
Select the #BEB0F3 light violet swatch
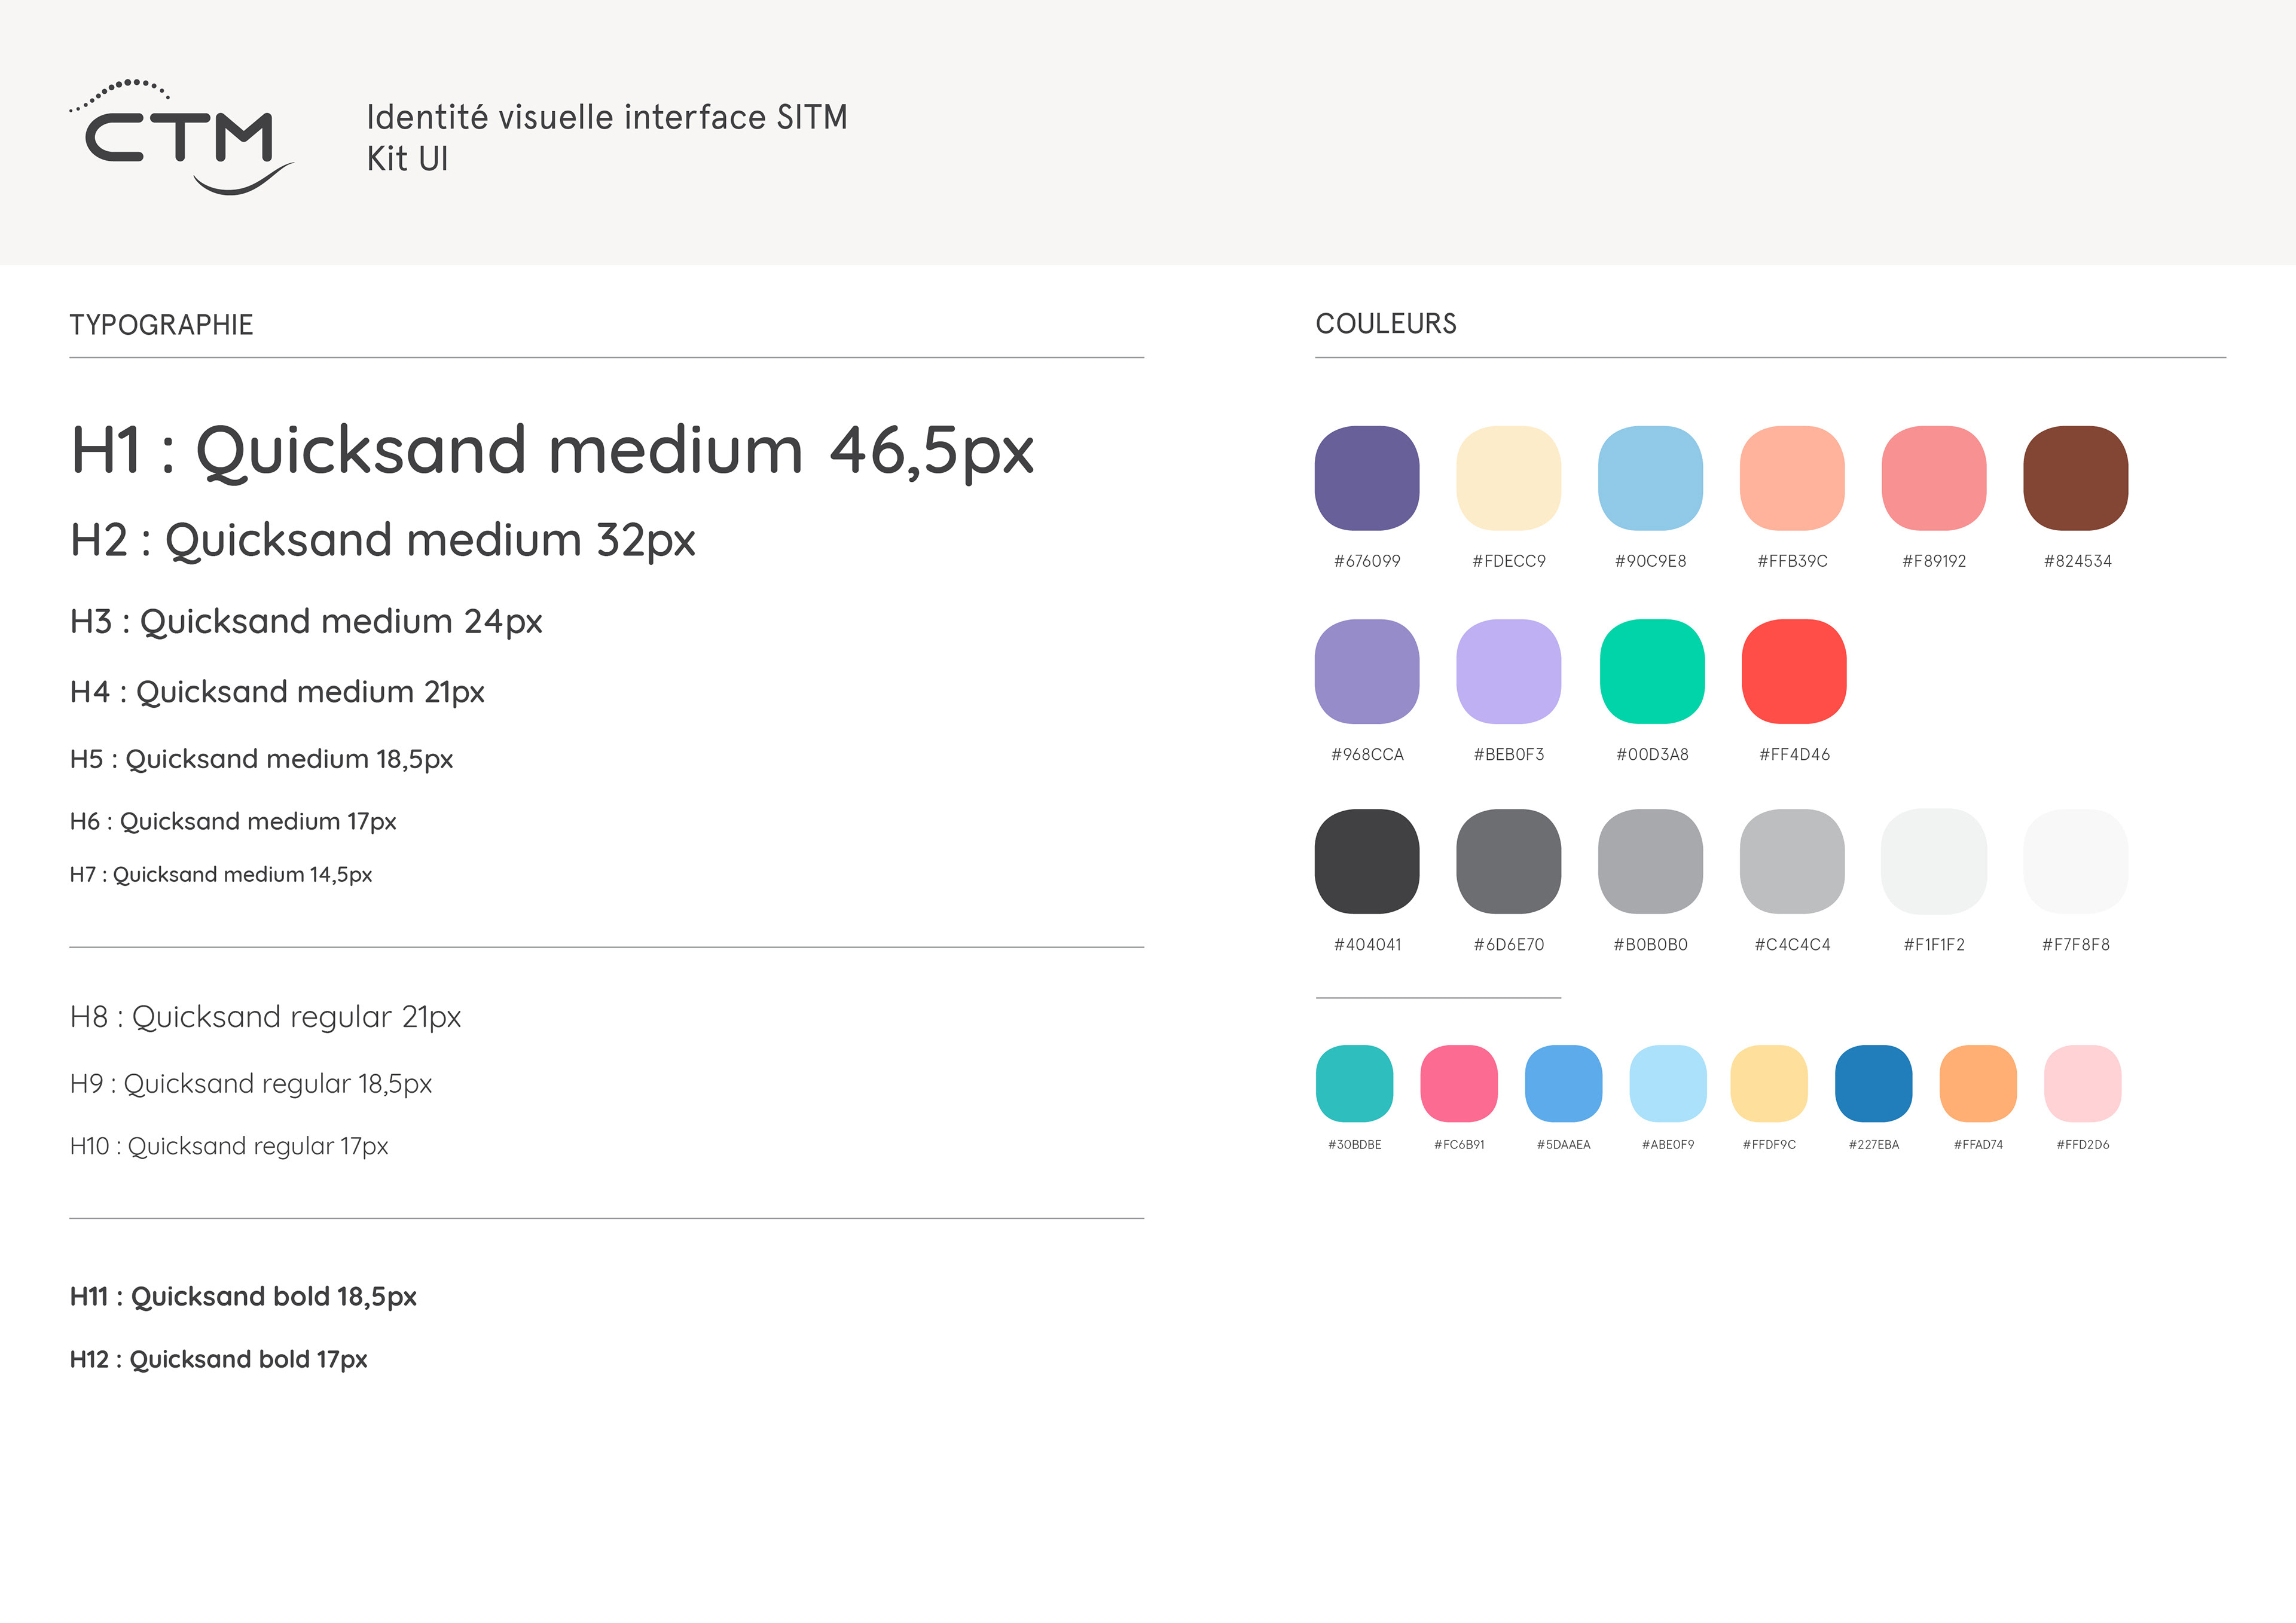pyautogui.click(x=1509, y=671)
